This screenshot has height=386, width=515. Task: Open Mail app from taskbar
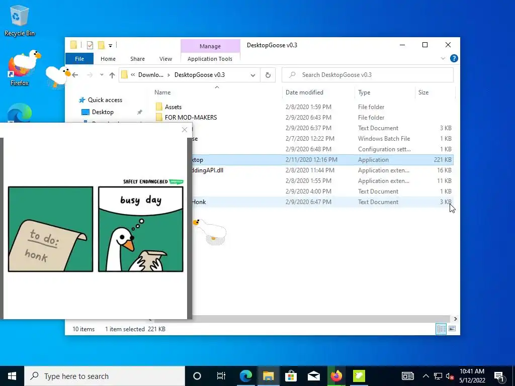[x=314, y=376]
